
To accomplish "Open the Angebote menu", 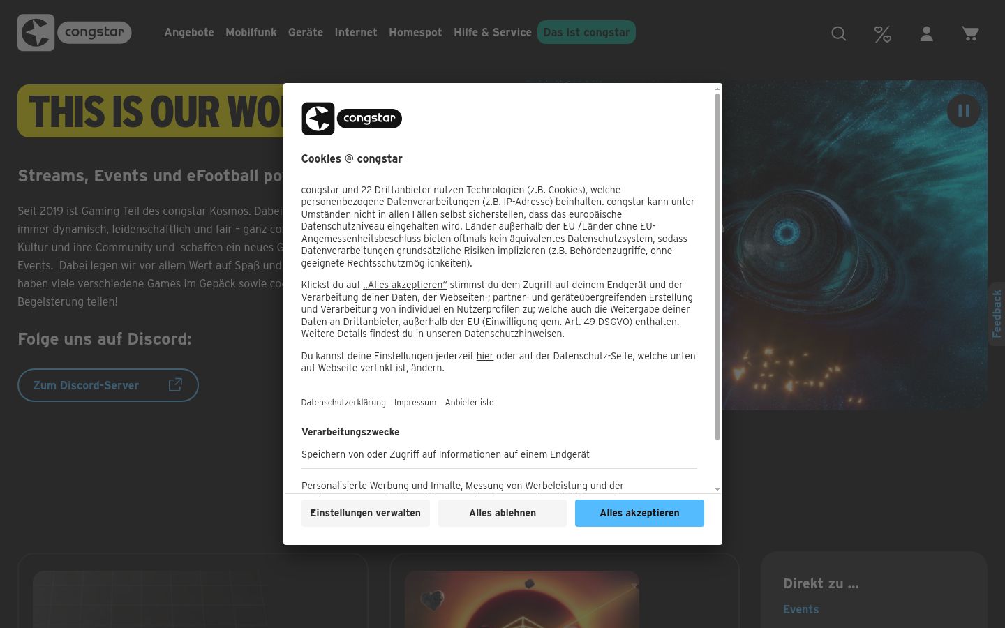I will [x=189, y=32].
